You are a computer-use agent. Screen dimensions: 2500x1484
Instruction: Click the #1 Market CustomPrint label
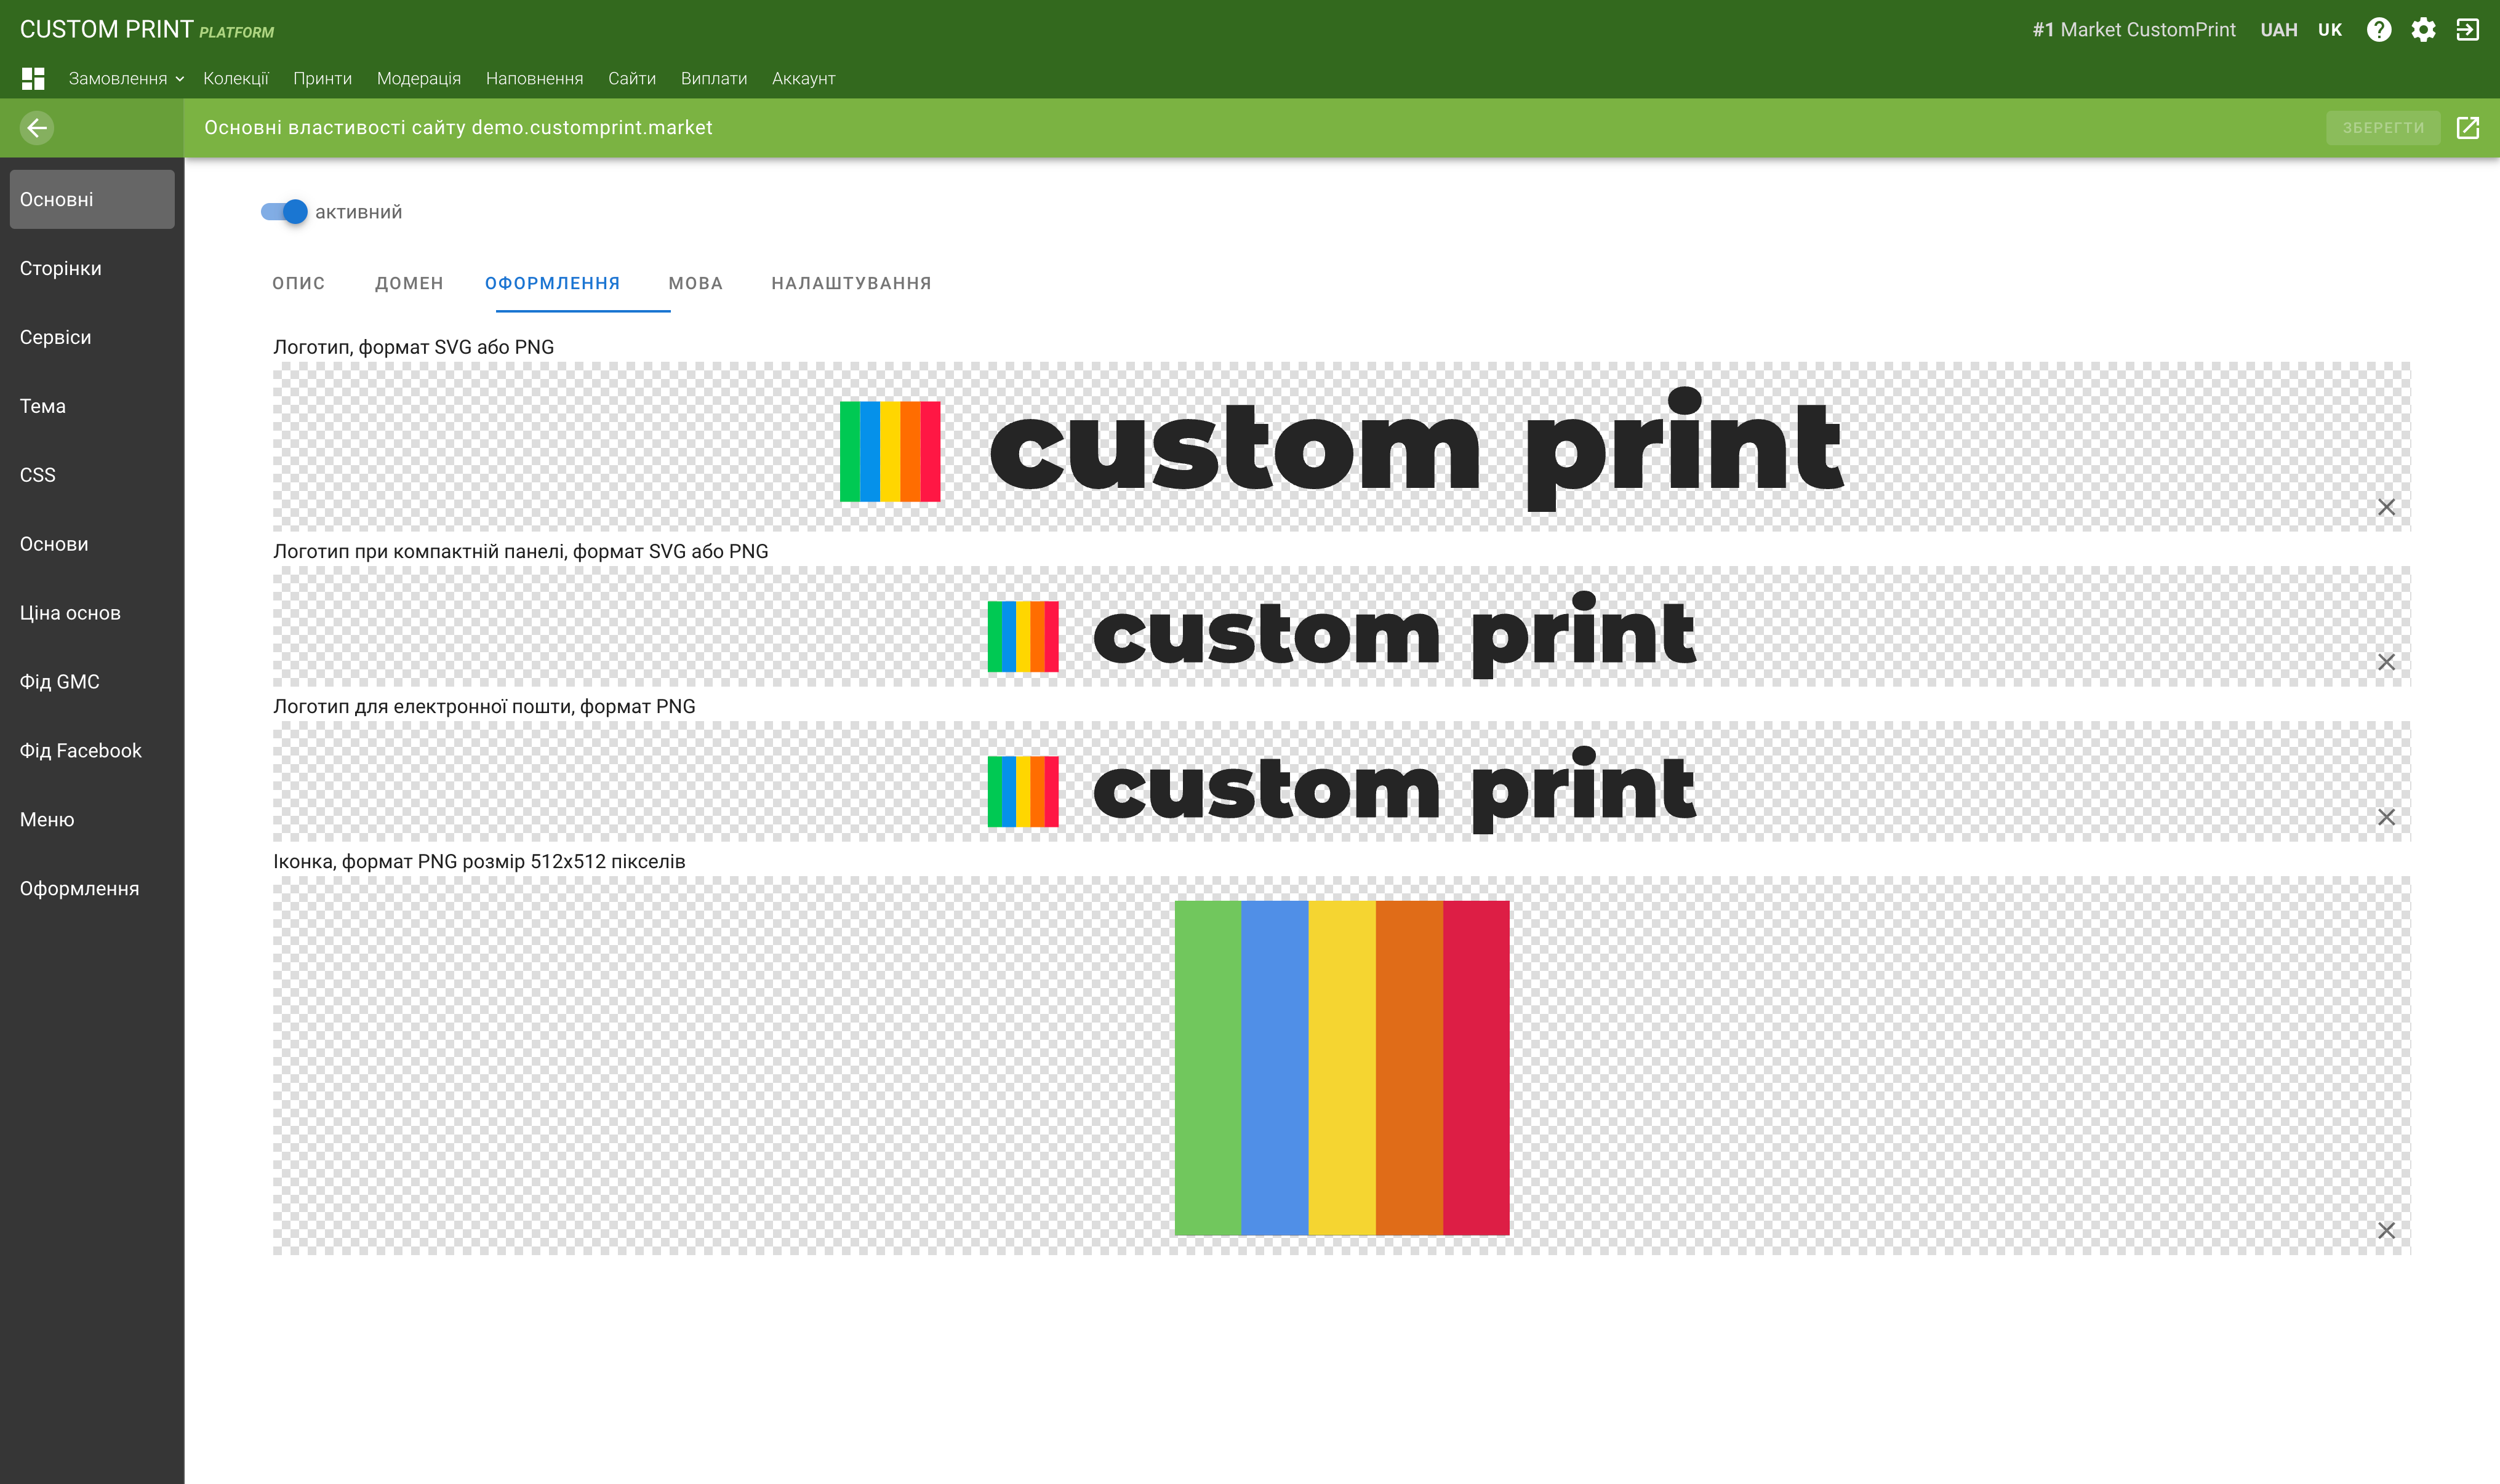[x=2133, y=30]
